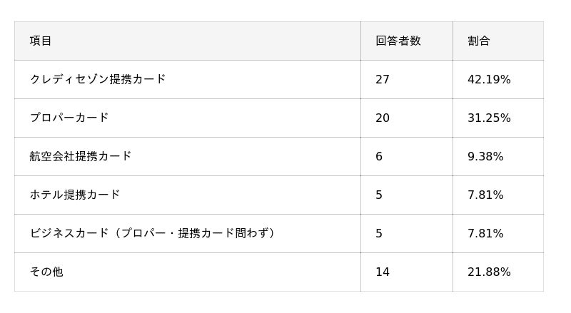Select the その他 row label
The height and width of the screenshot is (313, 571).
tap(46, 272)
